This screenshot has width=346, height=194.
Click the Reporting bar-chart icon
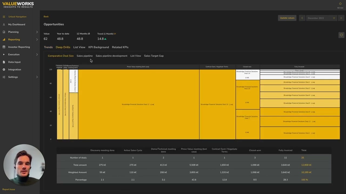tap(4, 39)
